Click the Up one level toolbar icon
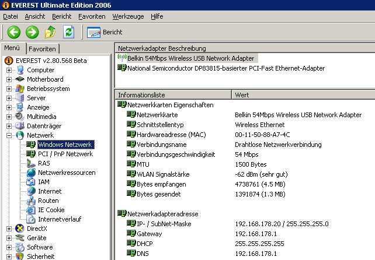375x260 pixels. (51, 32)
